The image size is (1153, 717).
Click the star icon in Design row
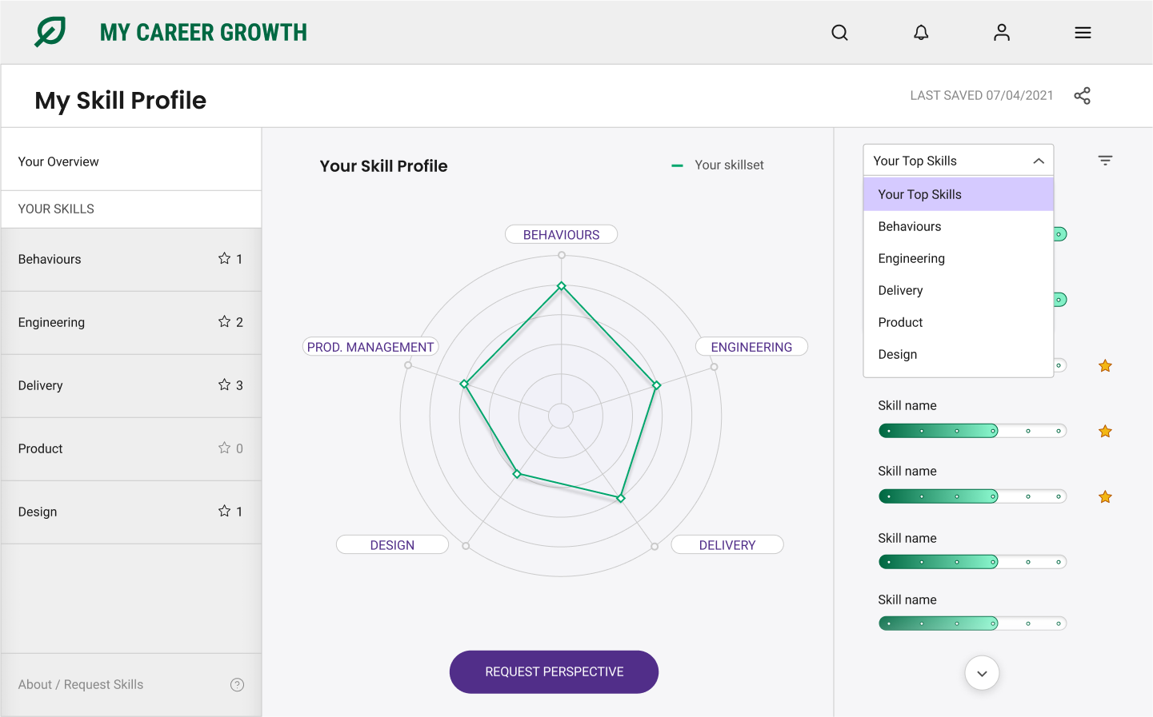pyautogui.click(x=224, y=511)
